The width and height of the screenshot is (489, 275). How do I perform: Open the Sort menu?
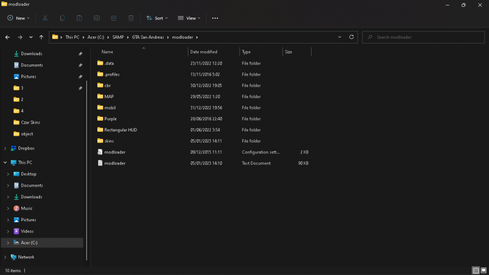157,18
